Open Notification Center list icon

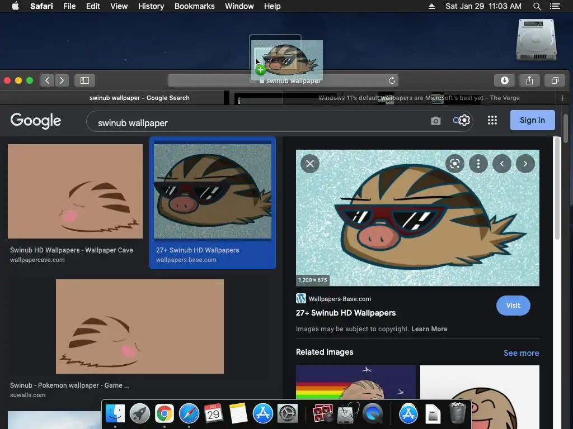[555, 6]
